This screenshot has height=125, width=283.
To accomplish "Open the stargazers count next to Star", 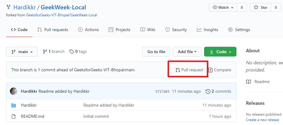I will 276,8.
